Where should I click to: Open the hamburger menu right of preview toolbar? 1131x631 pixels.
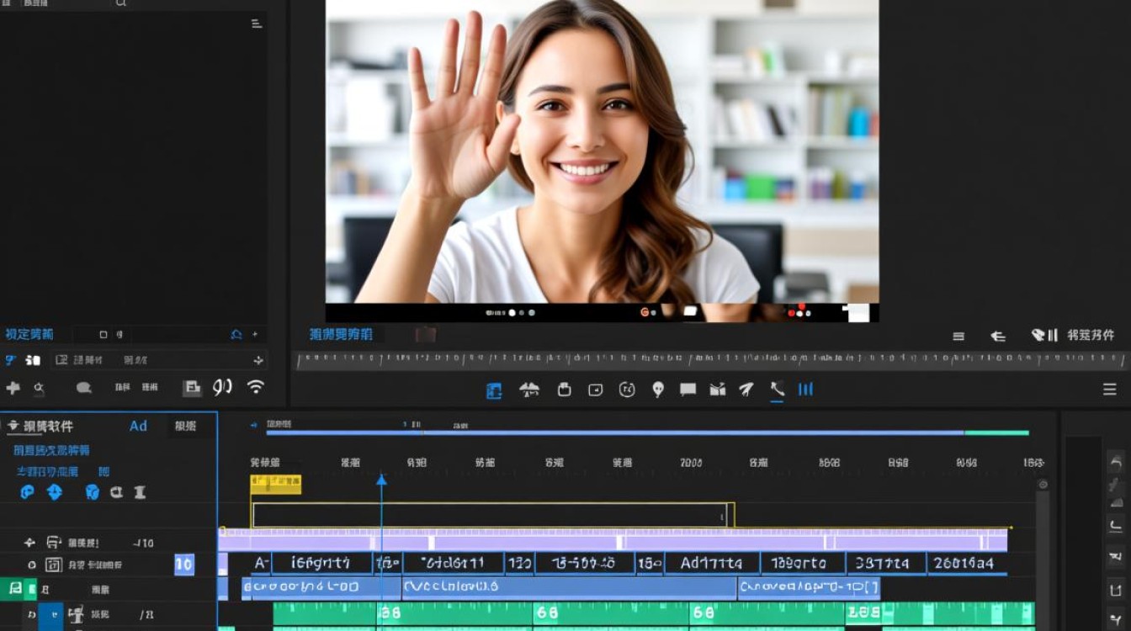(1109, 390)
